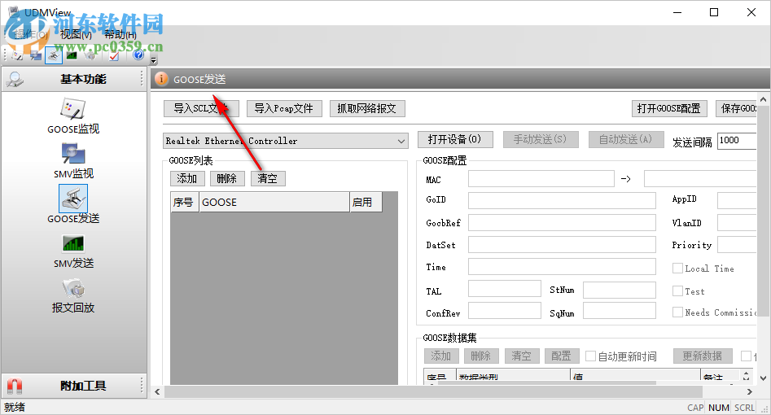This screenshot has height=415, width=771.
Task: Click the 发送间隔 input field
Action: coord(737,141)
